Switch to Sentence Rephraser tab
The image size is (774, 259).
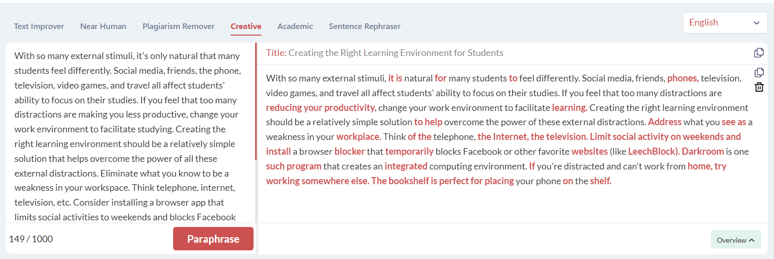[x=365, y=26]
